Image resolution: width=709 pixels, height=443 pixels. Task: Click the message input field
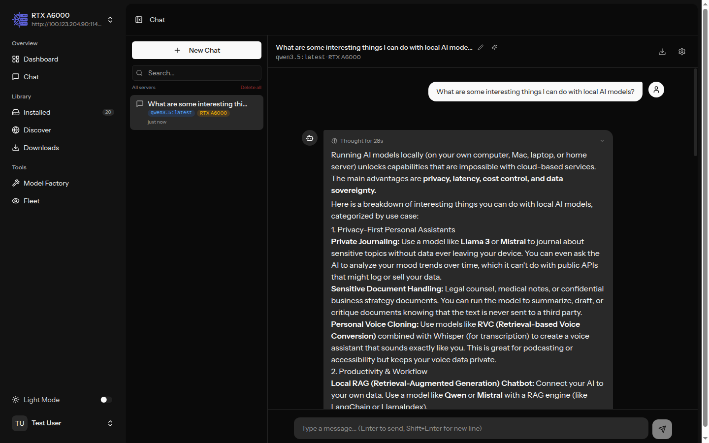(471, 428)
